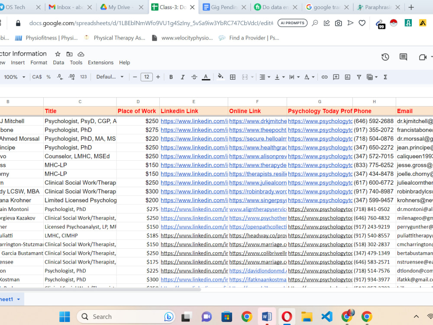Open filter views dropdown
Image resolution: width=433 pixels, height=325 pixels.
(x=372, y=77)
